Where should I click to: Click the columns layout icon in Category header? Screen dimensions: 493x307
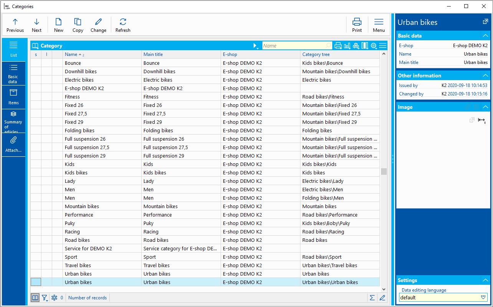point(364,46)
